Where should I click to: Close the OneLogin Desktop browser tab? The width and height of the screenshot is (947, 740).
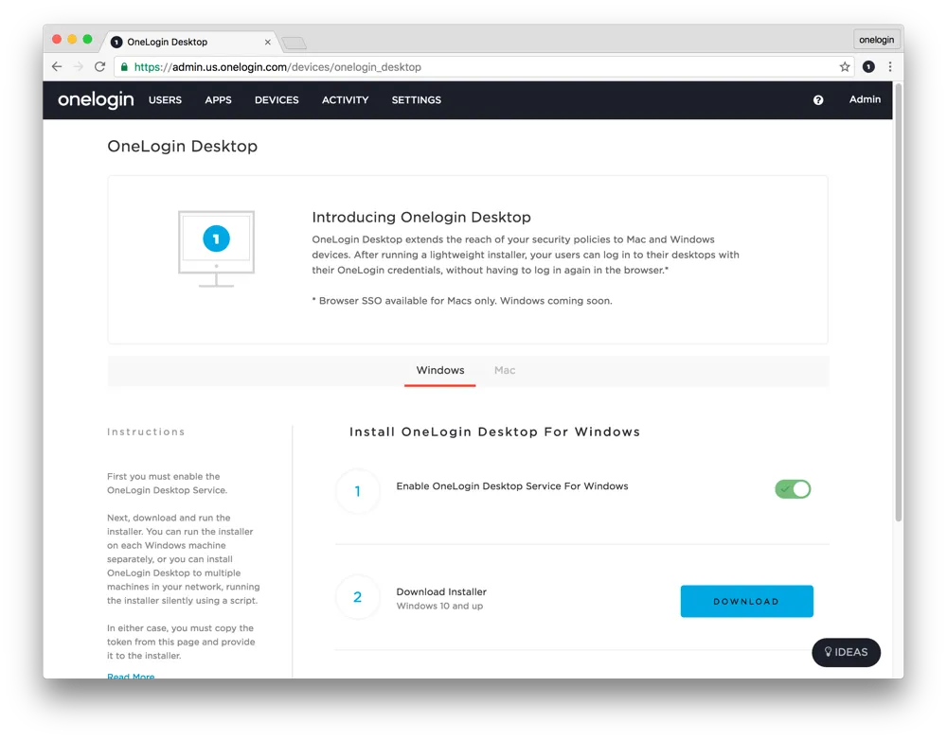pyautogui.click(x=268, y=43)
